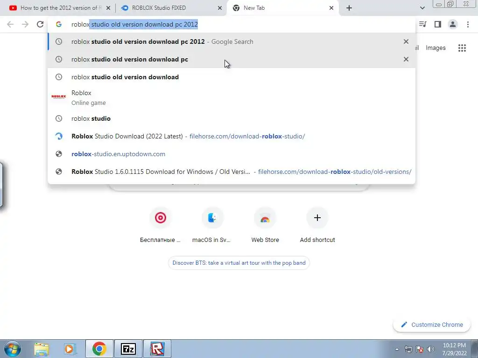Open the Google apps grid
The image size is (478, 358).
pos(462,48)
